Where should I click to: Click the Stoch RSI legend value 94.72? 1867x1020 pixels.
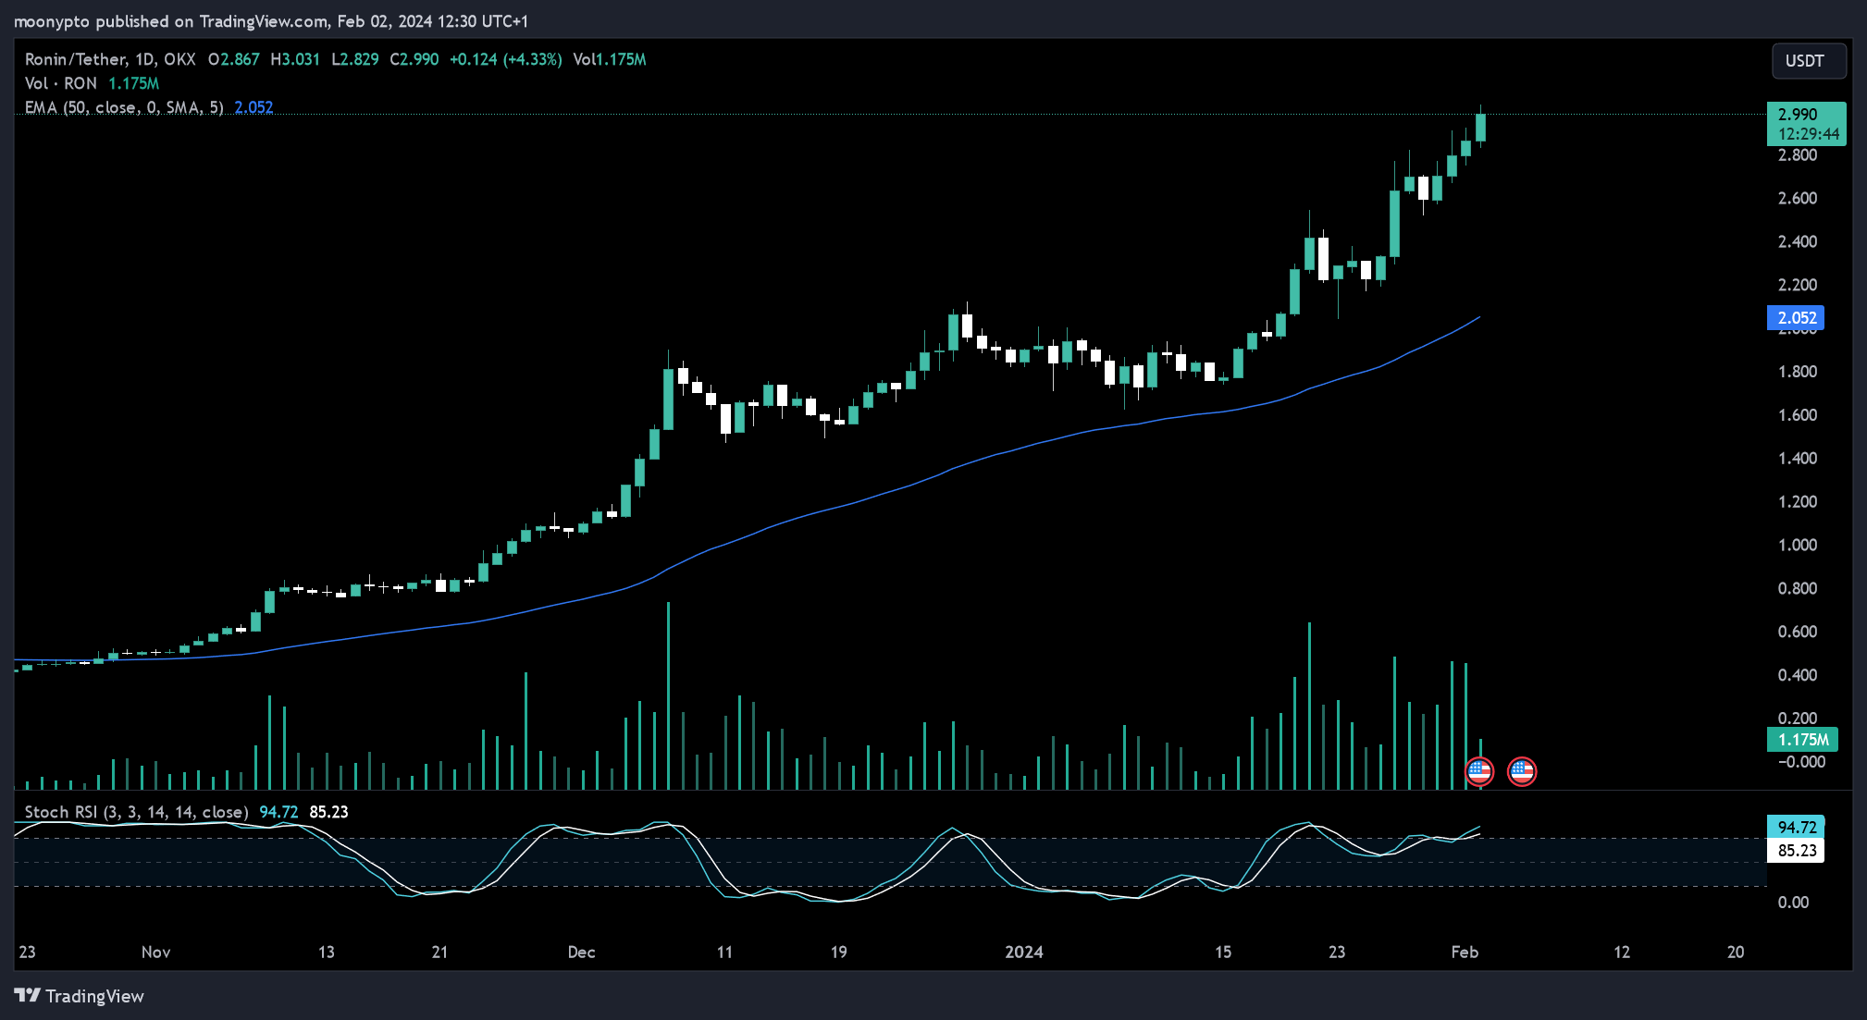pyautogui.click(x=278, y=812)
